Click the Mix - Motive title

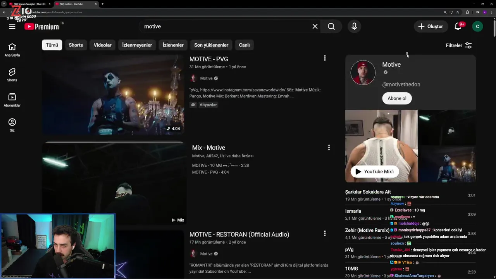click(x=208, y=148)
